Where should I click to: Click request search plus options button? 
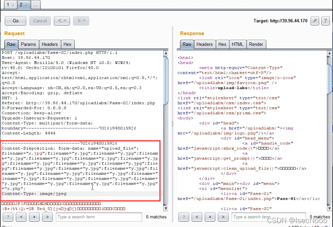[x=34, y=217]
